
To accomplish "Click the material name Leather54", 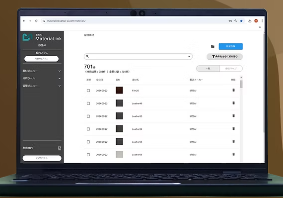I will click(137, 129).
